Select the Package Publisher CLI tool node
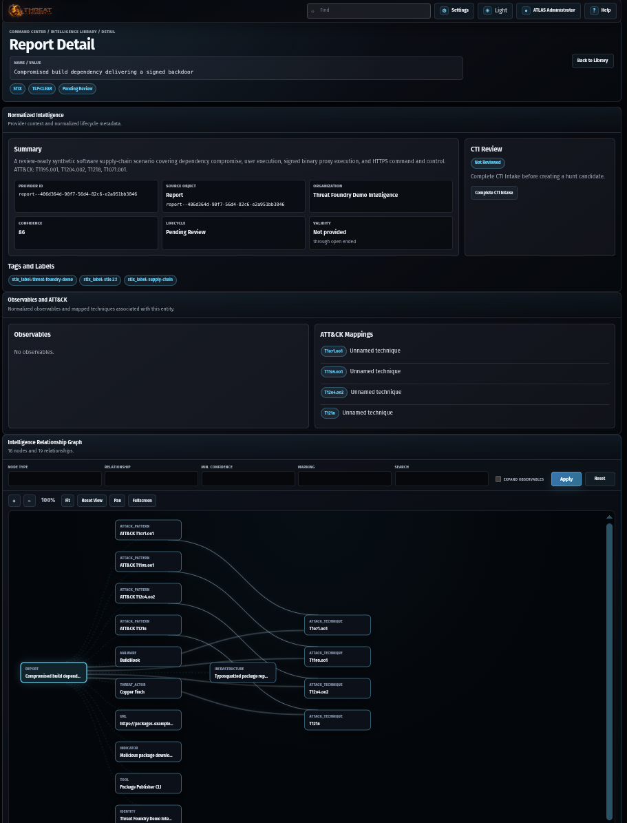This screenshot has height=823, width=627. pos(148,783)
